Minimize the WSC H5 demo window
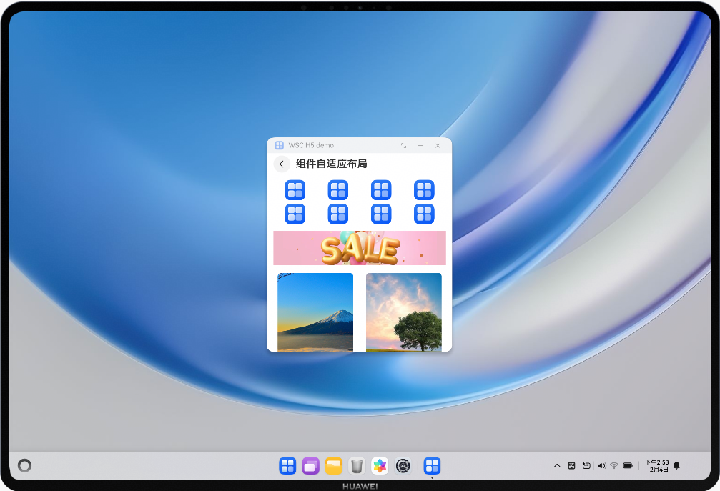 pyautogui.click(x=420, y=145)
